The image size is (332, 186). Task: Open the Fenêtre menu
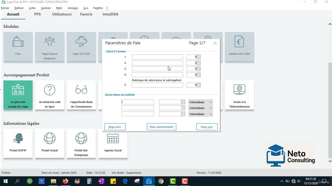click(98, 8)
